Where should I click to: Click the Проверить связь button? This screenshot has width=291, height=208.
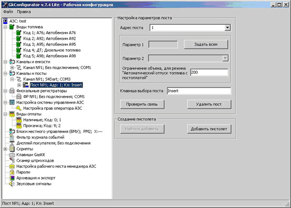[142, 104]
